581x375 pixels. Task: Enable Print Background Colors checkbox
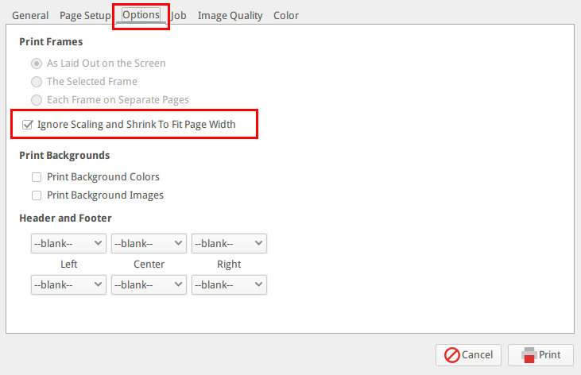(x=37, y=177)
